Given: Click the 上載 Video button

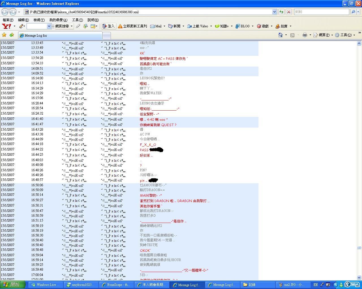Looking at the screenshot, I should [x=198, y=26].
